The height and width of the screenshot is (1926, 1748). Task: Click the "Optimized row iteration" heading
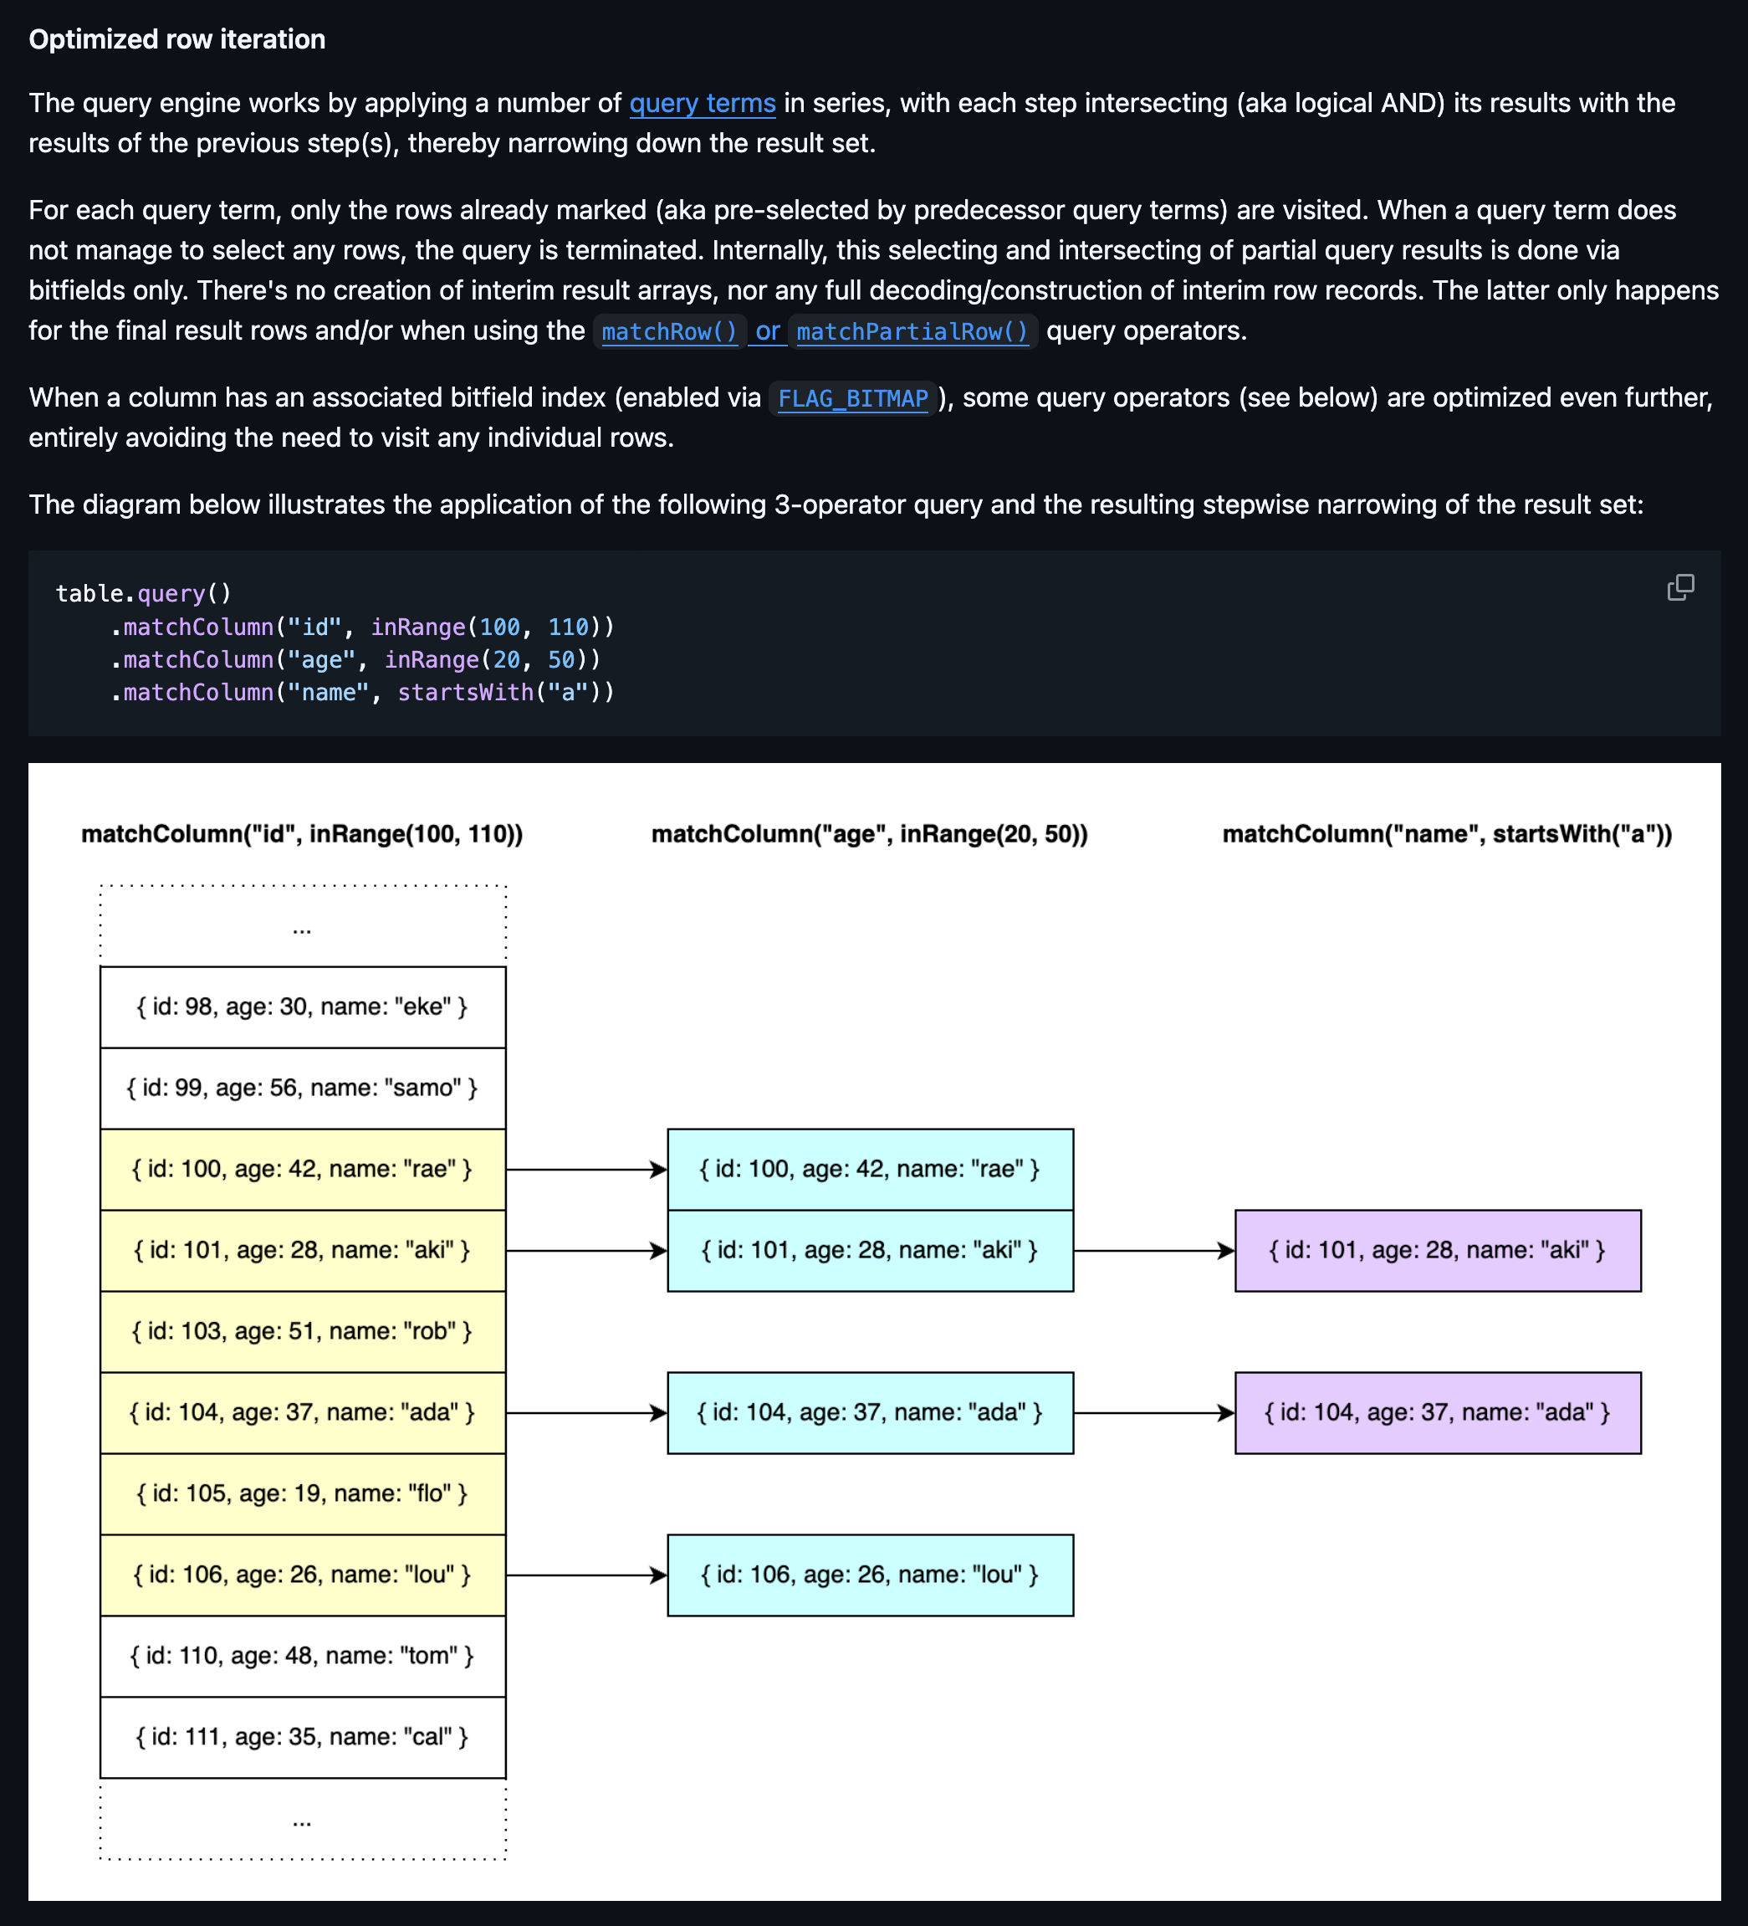[x=176, y=39]
